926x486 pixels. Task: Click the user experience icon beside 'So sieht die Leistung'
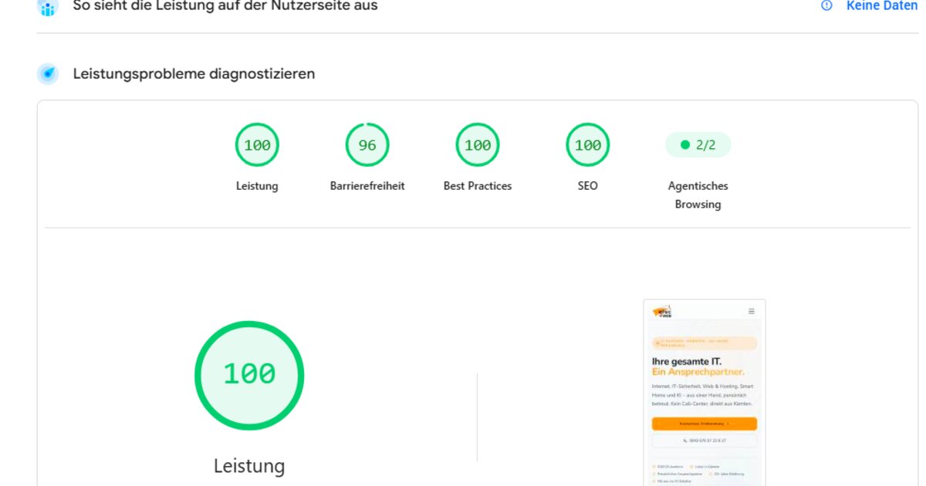pyautogui.click(x=48, y=7)
